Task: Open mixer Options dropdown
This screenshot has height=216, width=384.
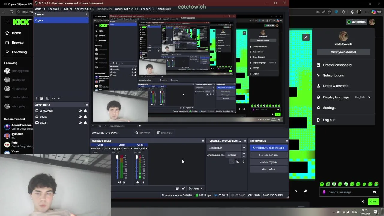Action: point(196,188)
